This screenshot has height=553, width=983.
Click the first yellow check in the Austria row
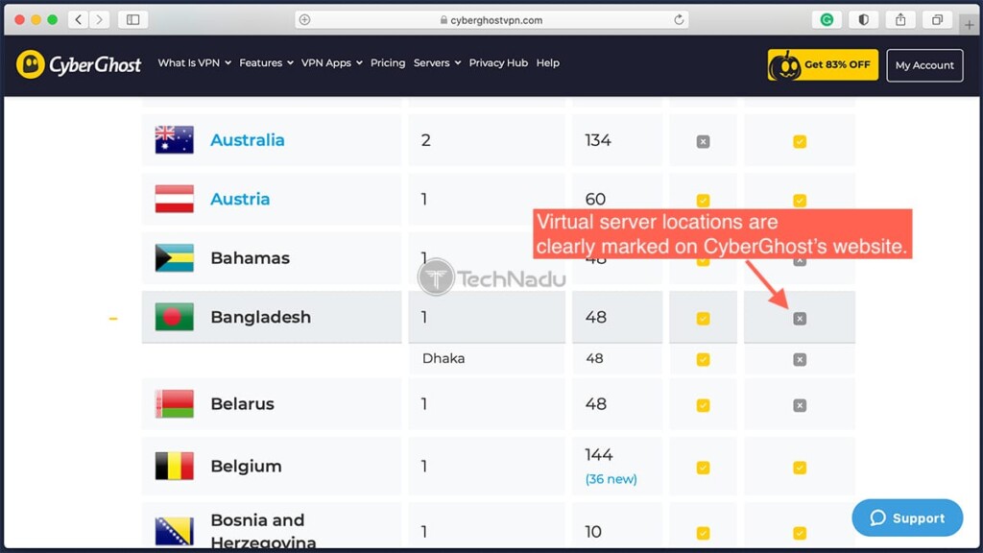point(703,201)
